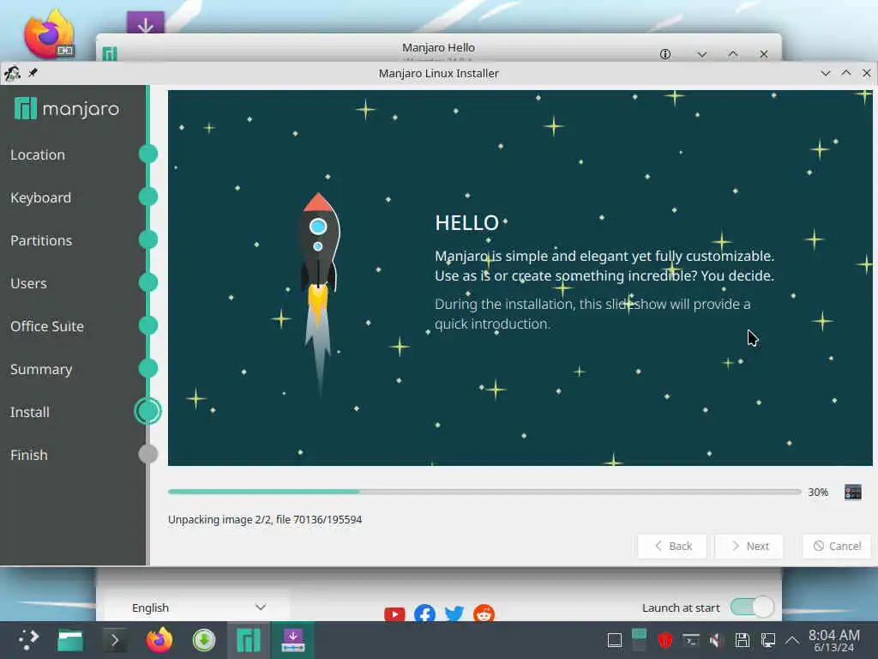Switch to the installer taskbar entry

point(293,640)
